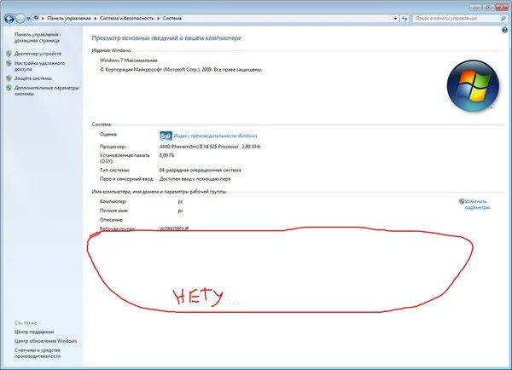Click WORKGROUP workgroup value

[174, 228]
